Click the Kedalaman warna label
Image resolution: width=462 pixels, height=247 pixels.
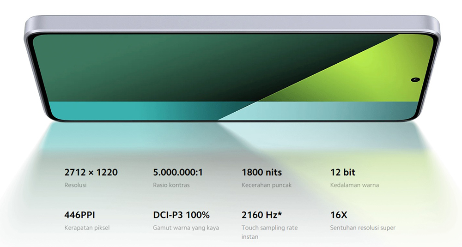point(354,185)
